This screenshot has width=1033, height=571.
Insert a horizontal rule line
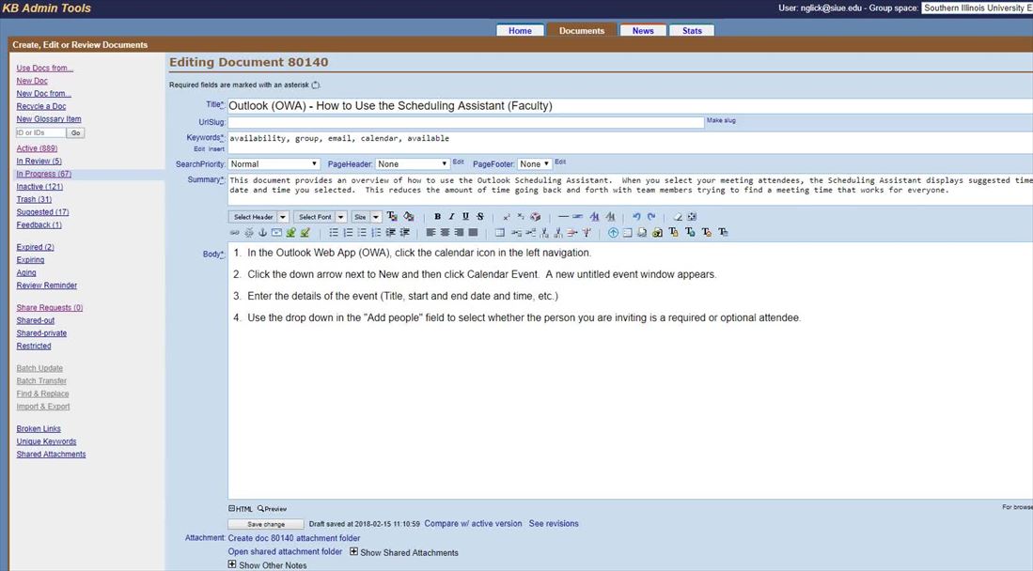point(563,217)
